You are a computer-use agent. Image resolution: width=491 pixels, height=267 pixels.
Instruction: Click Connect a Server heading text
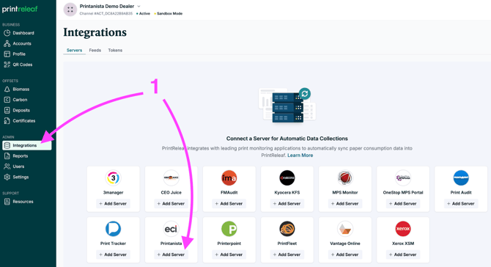coord(287,139)
